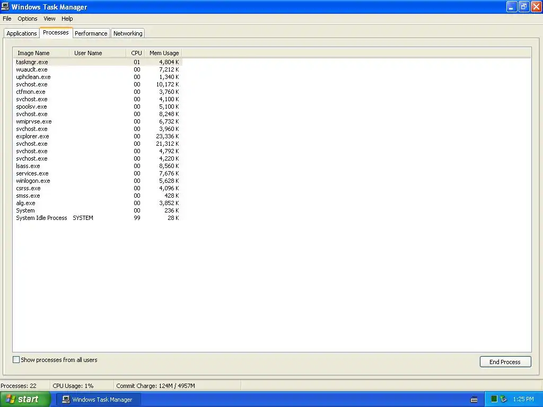Switch to the Networking tab
This screenshot has width=543, height=407.
coord(128,33)
